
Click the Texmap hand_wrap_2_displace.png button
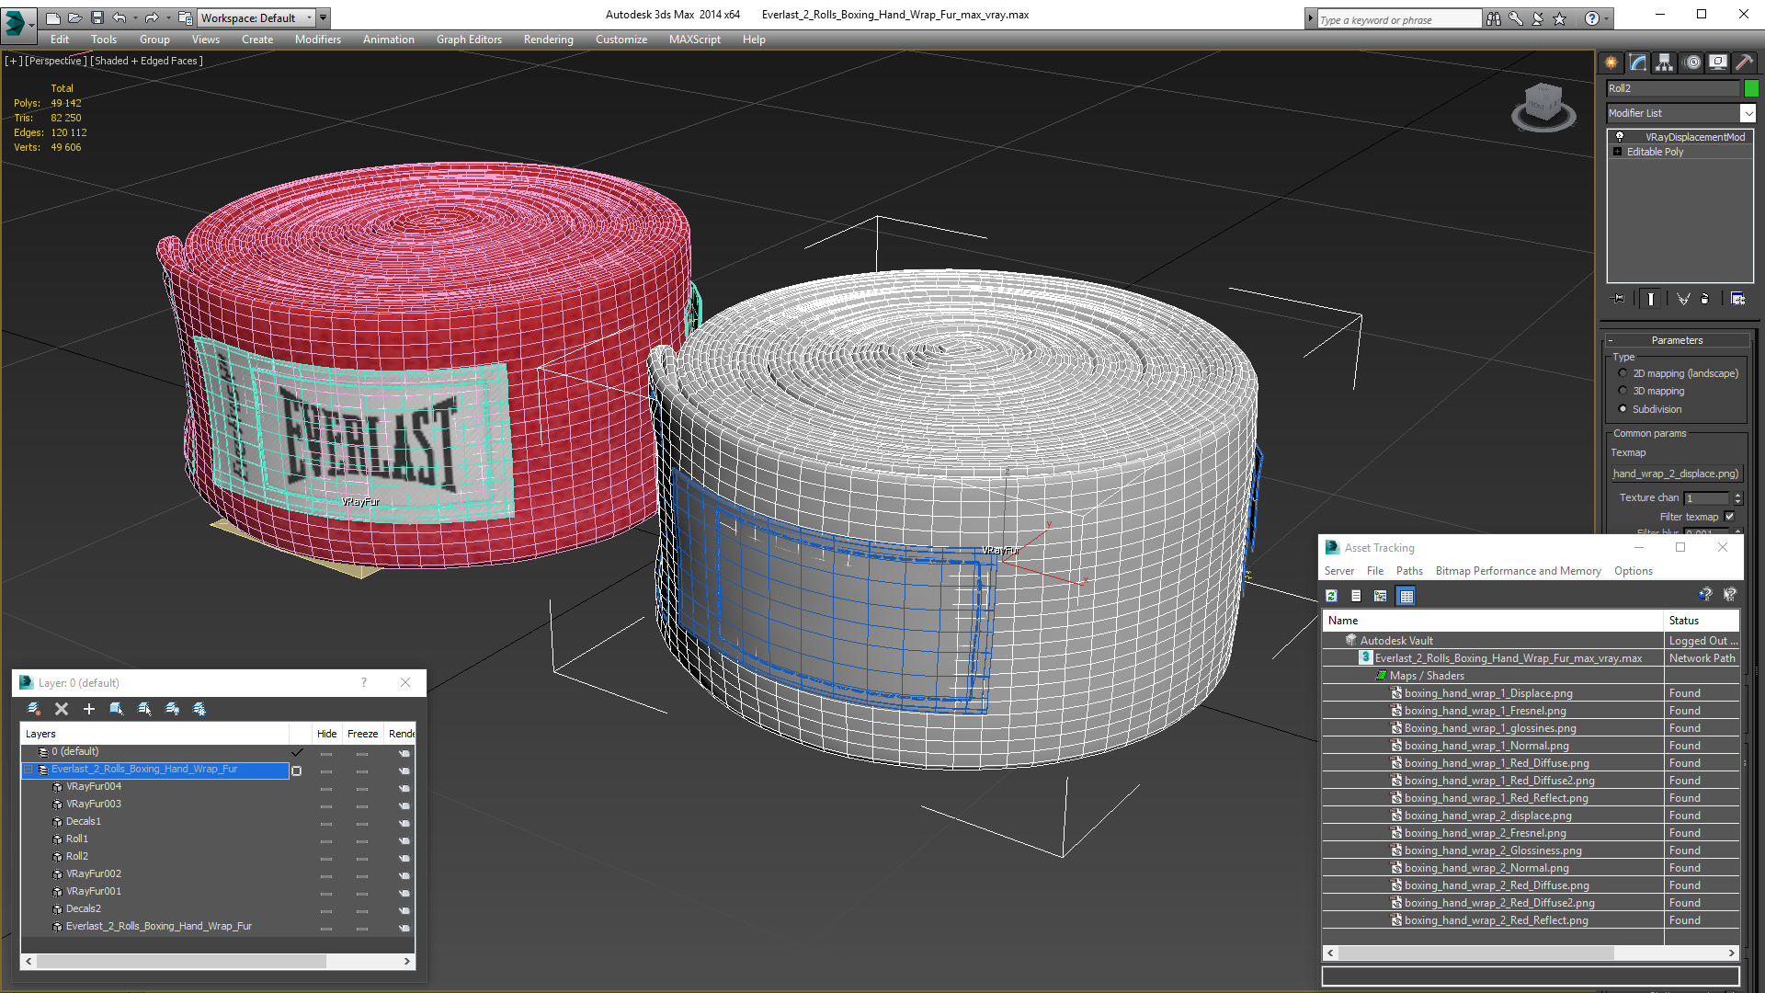pyautogui.click(x=1676, y=474)
